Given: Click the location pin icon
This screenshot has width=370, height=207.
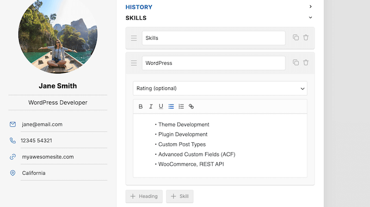Looking at the screenshot, I should click(13, 173).
